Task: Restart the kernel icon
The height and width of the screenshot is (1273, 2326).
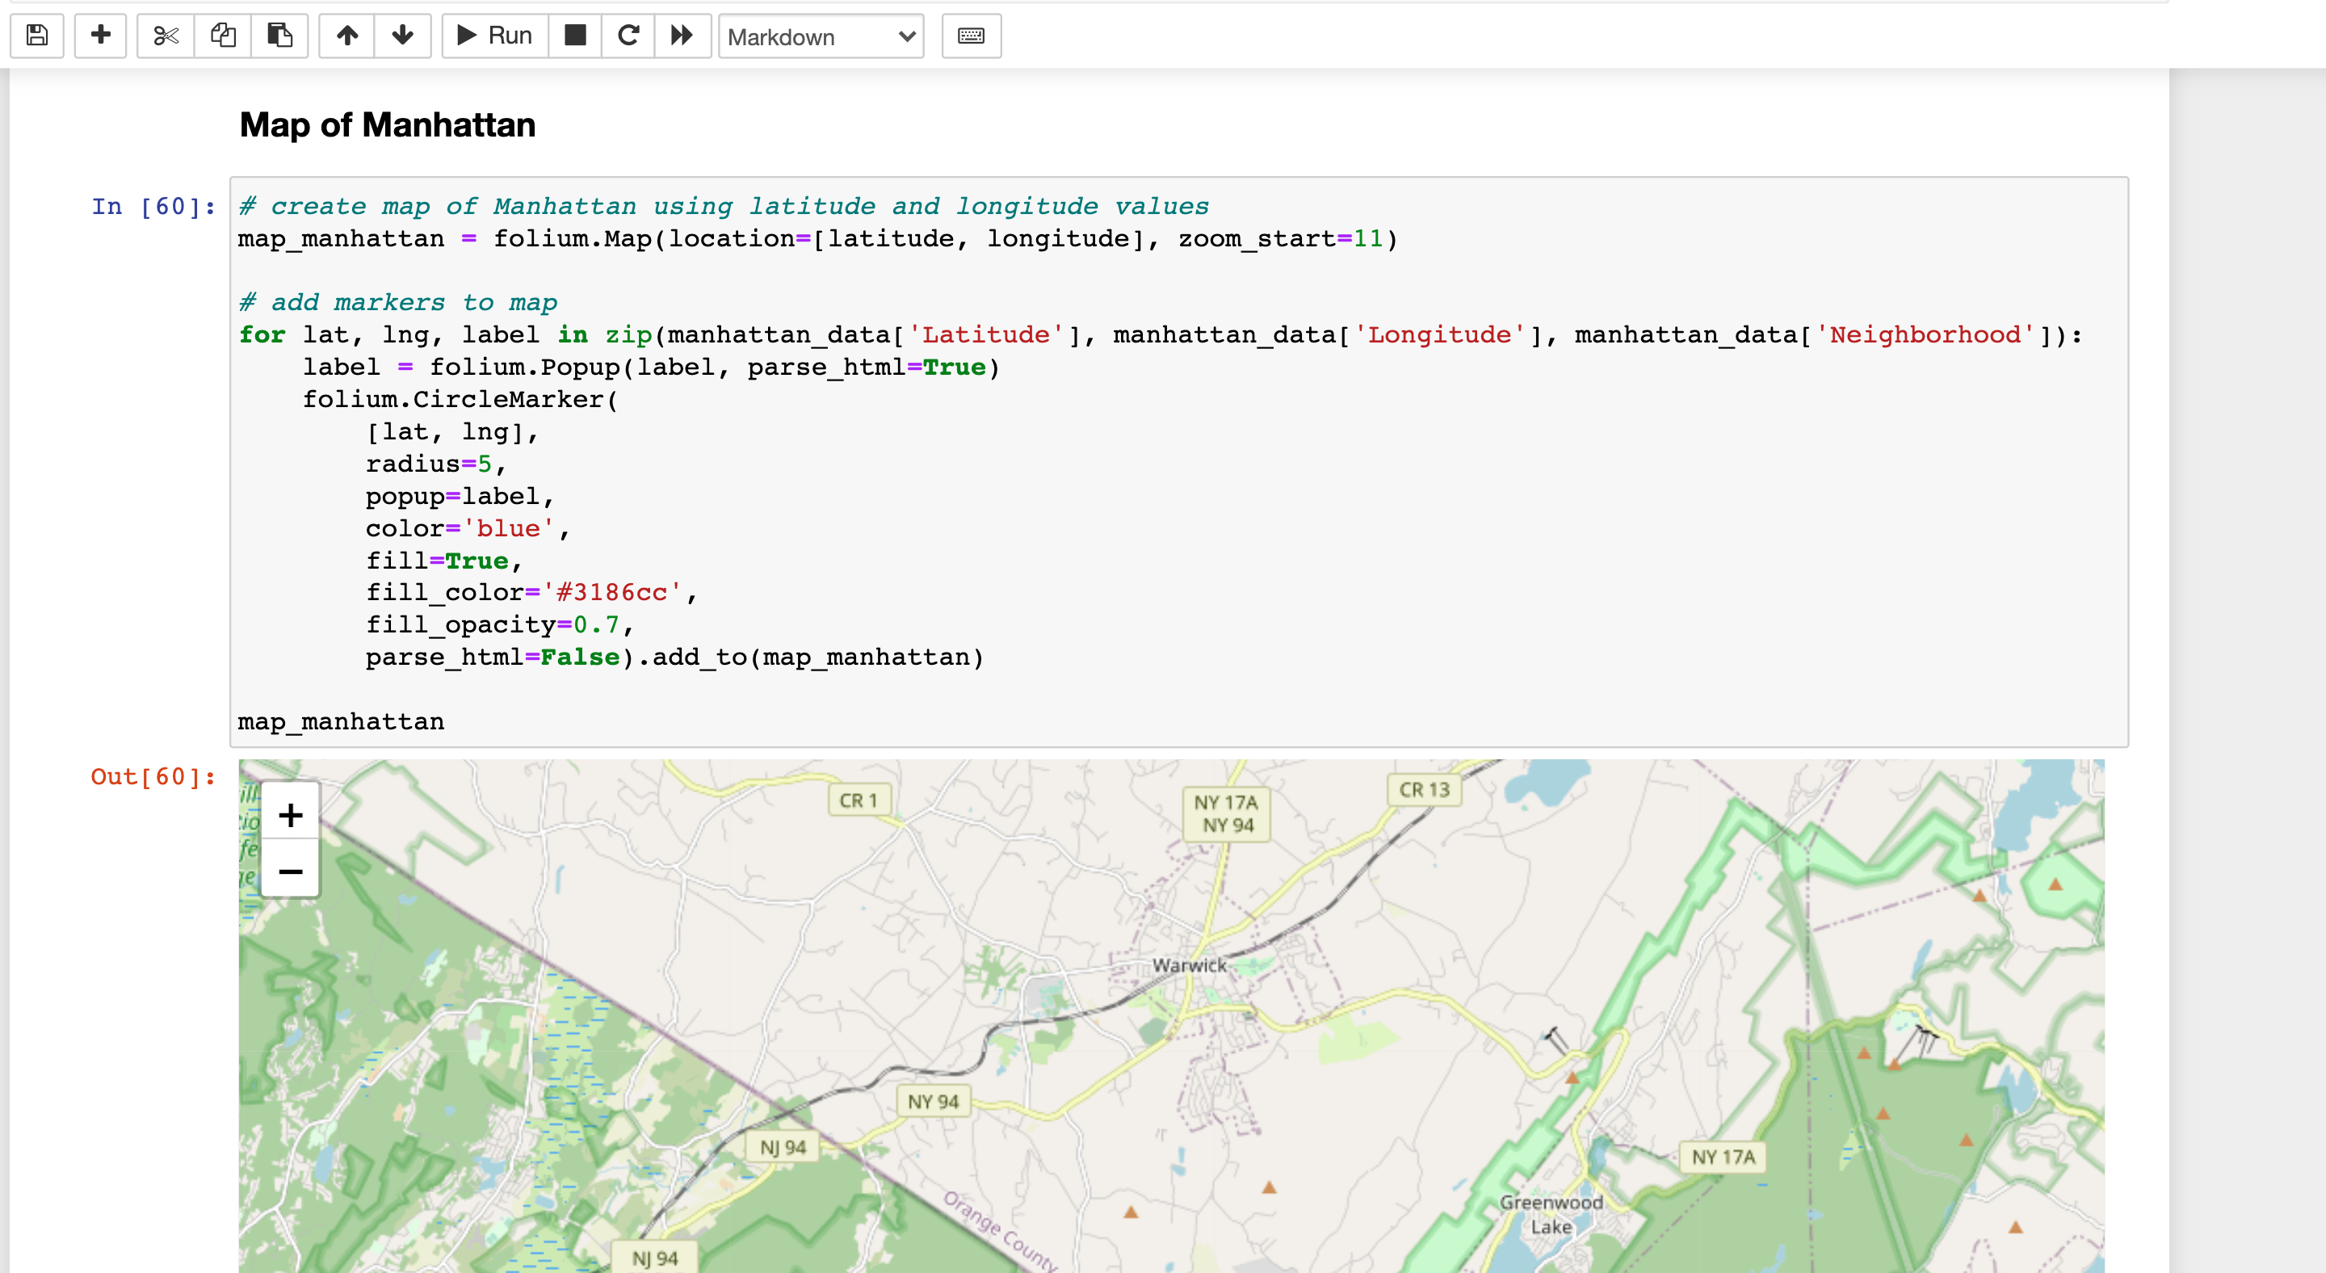Action: coord(628,36)
